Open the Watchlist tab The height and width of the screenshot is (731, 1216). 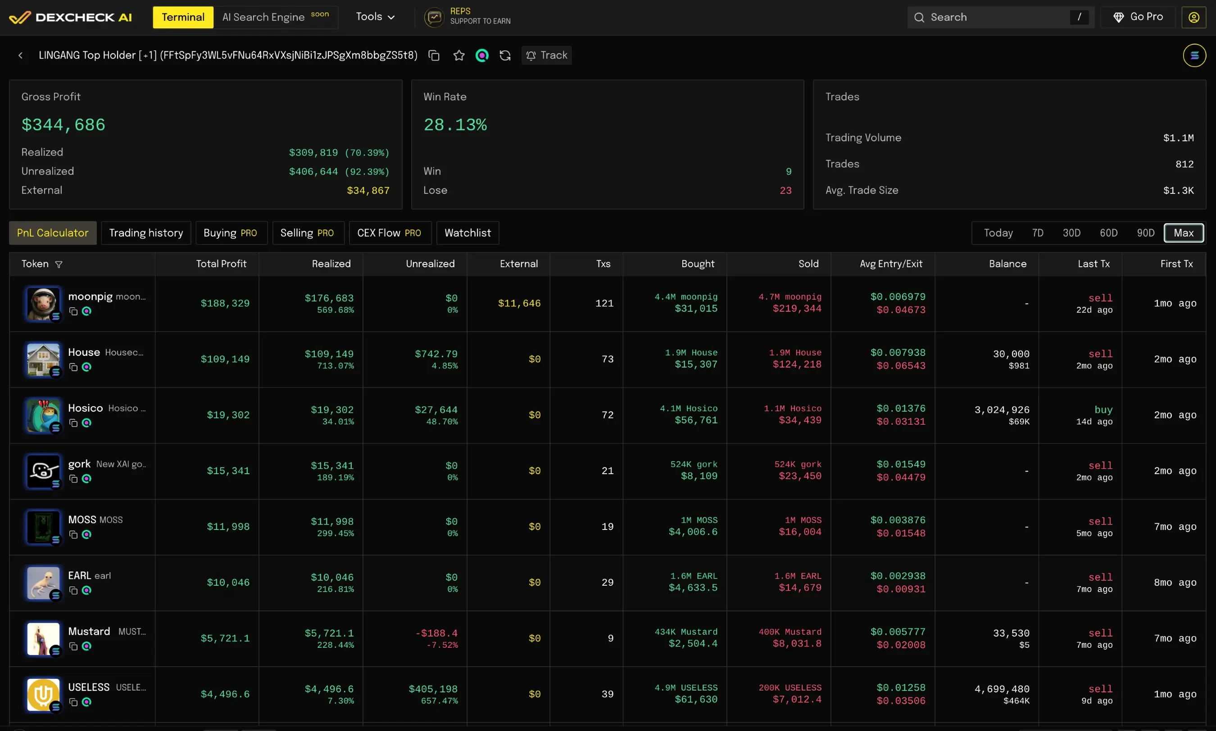[x=467, y=233]
